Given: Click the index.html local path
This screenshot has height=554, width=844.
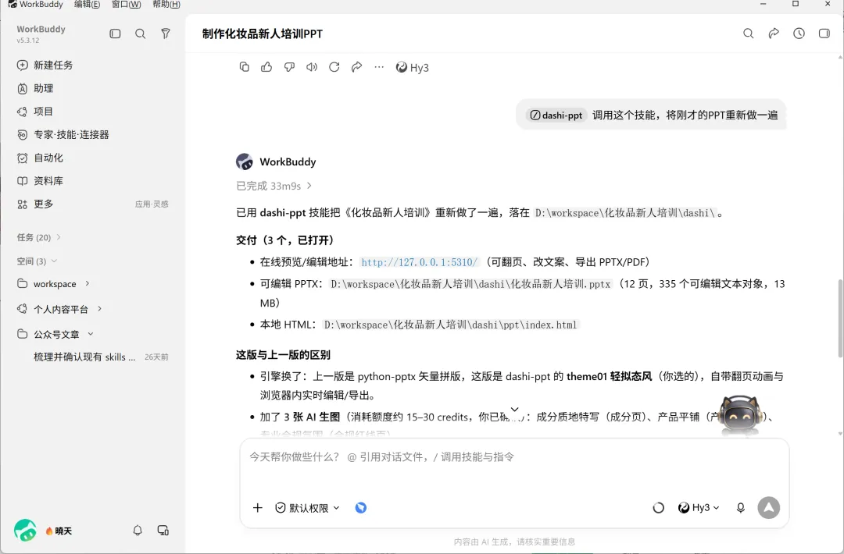Looking at the screenshot, I should pyautogui.click(x=451, y=325).
